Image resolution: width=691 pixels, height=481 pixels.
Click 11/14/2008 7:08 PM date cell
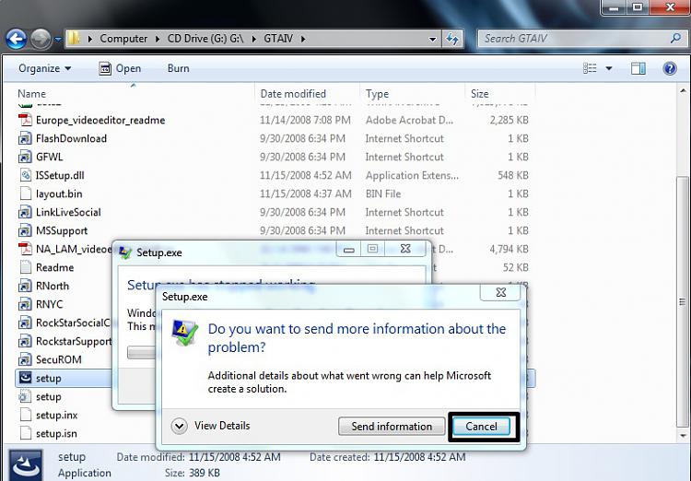[x=305, y=120]
